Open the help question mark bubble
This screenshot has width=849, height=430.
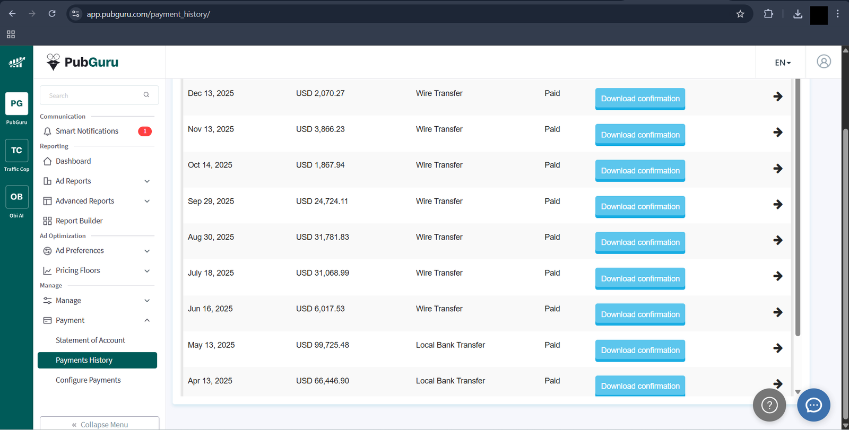click(769, 405)
